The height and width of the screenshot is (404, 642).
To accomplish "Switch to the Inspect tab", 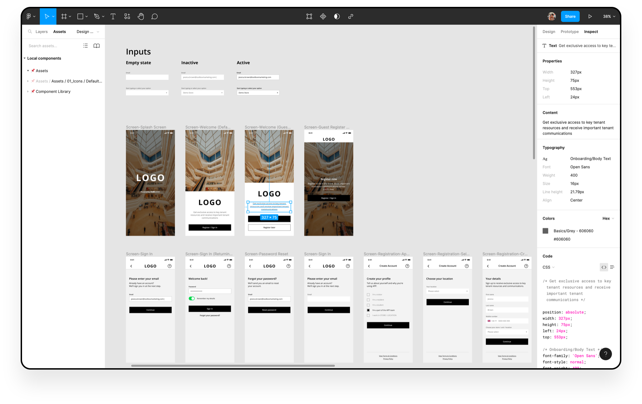I will [x=591, y=32].
